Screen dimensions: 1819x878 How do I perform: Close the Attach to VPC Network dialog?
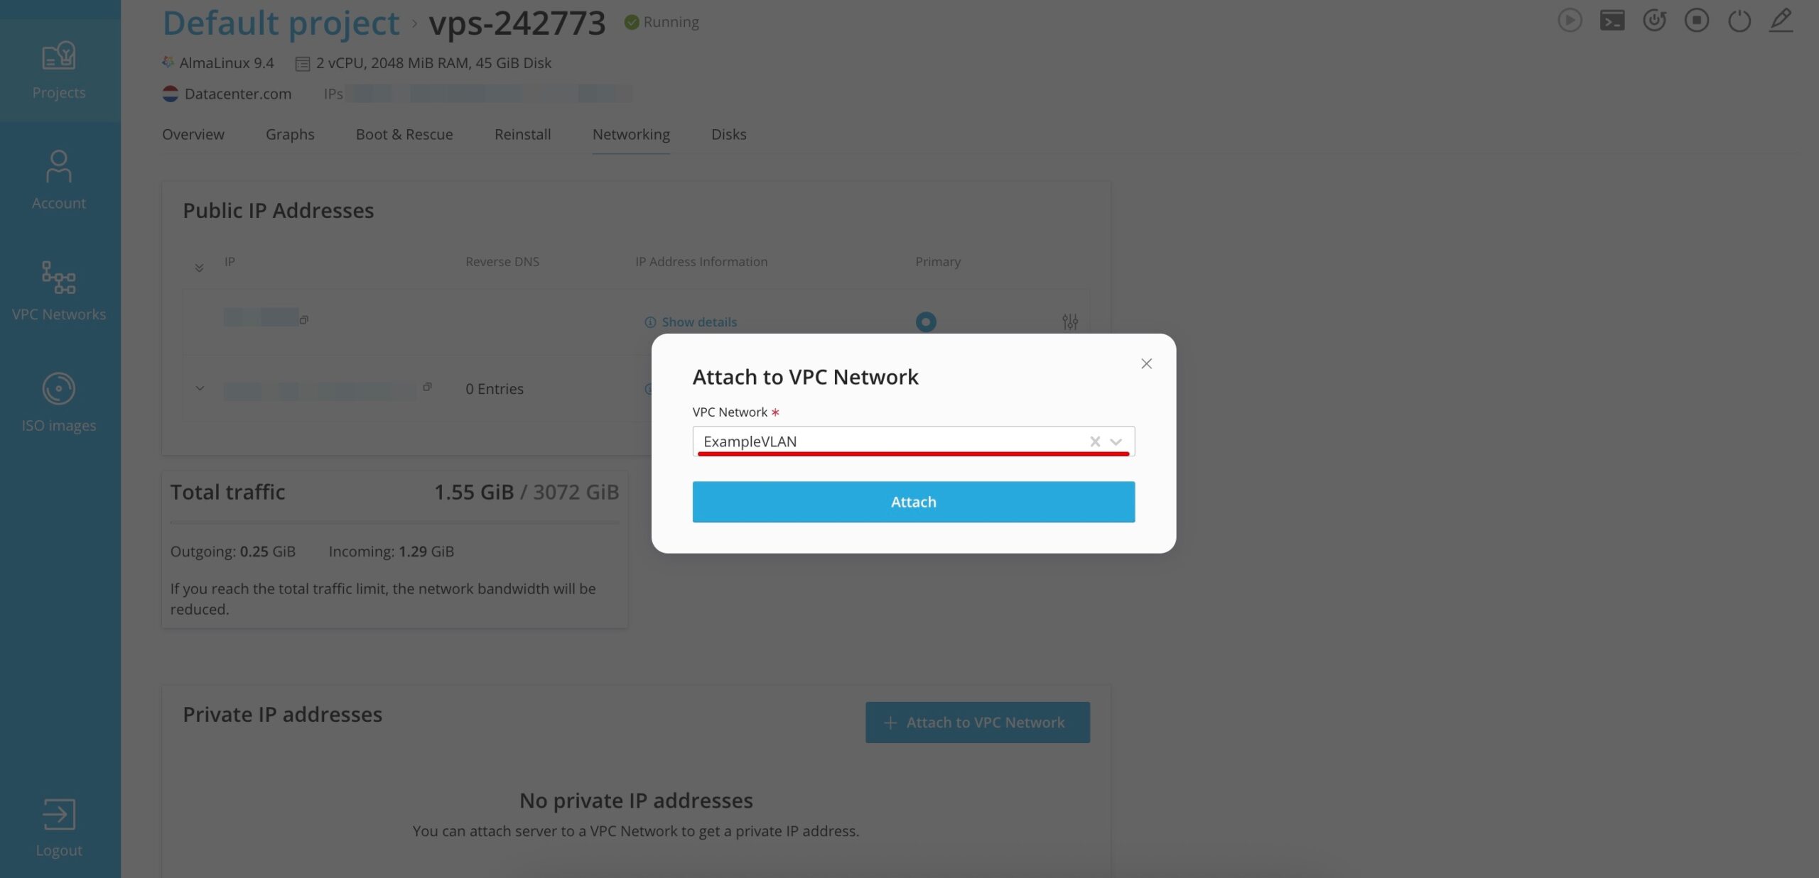[x=1146, y=363]
